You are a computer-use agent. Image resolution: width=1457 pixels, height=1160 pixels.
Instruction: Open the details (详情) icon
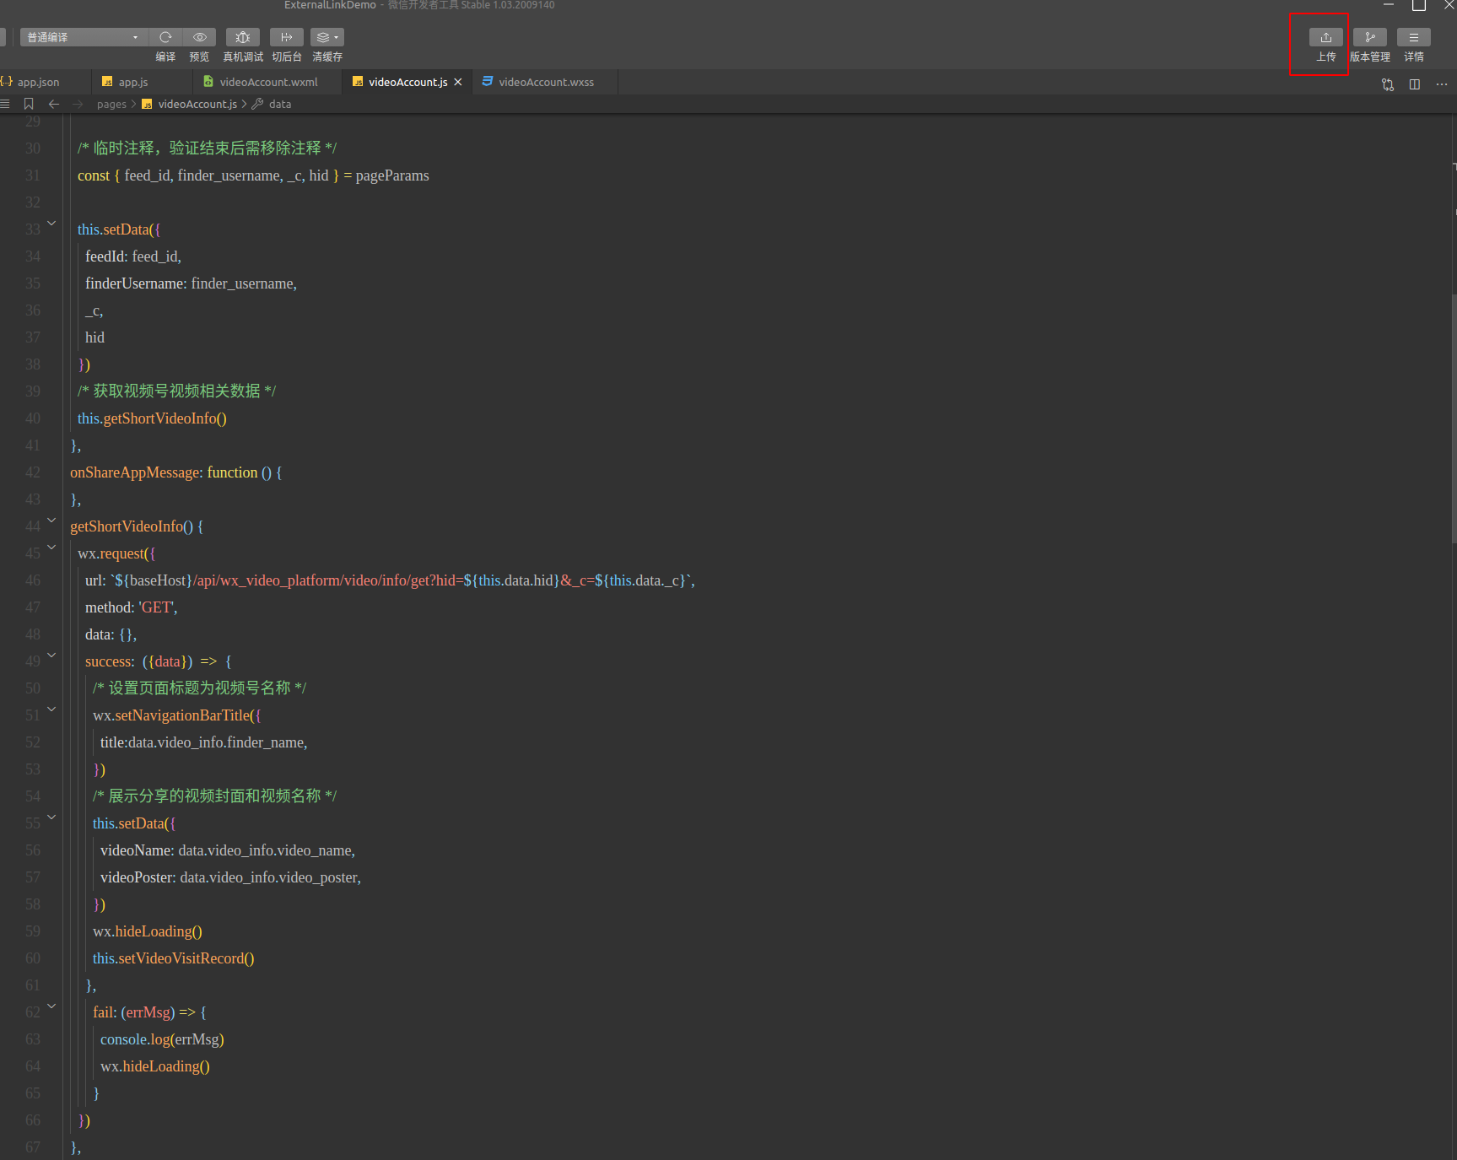[1414, 37]
